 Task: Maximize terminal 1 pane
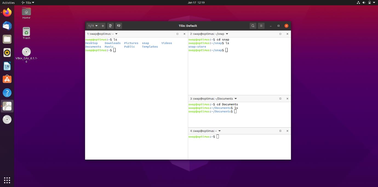point(177,34)
